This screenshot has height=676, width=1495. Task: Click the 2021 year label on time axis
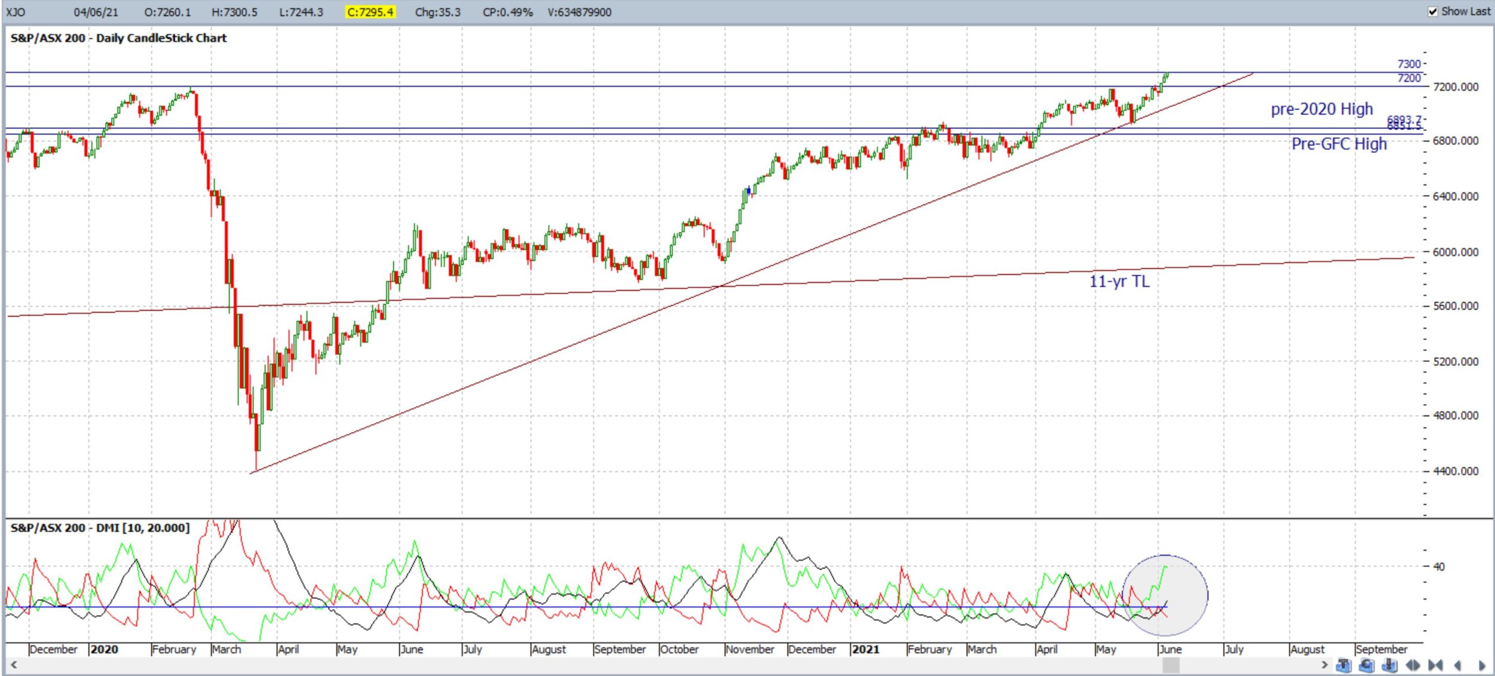[865, 649]
